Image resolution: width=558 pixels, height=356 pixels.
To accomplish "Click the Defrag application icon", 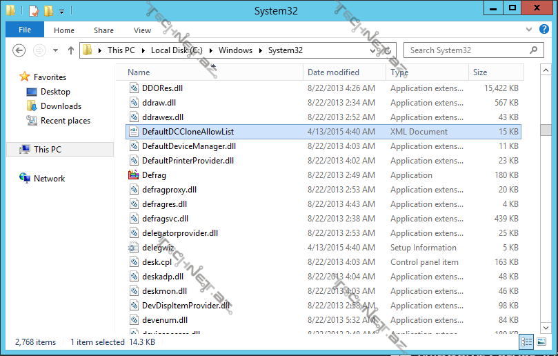I will pyautogui.click(x=133, y=175).
